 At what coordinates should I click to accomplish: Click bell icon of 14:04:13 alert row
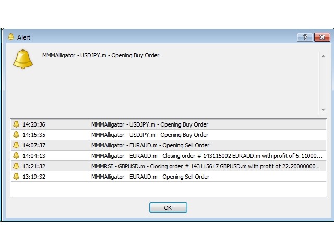click(16, 155)
